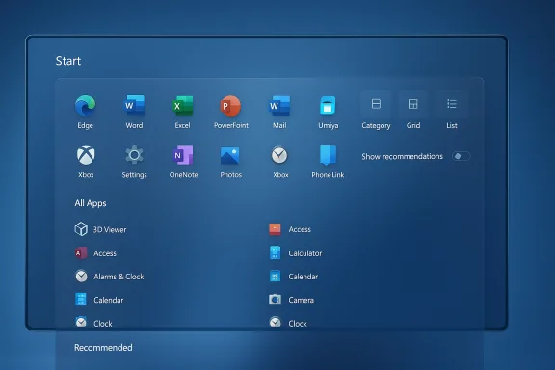This screenshot has height=370, width=555.
Task: Open 3D Viewer in All Apps
Action: tap(100, 229)
